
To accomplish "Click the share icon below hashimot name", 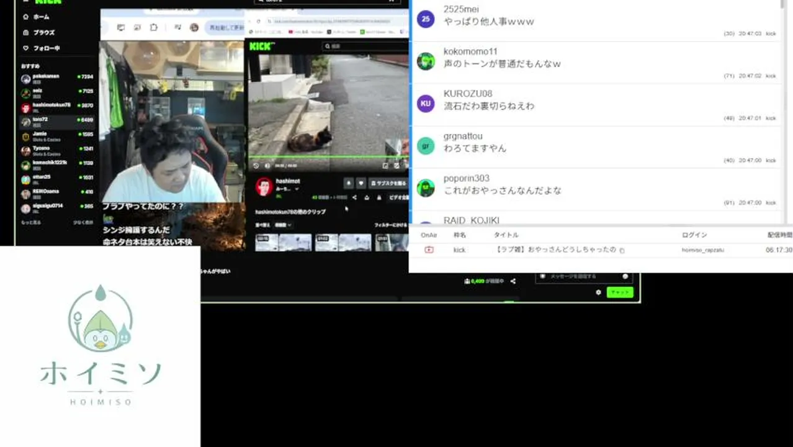I will coord(354,197).
